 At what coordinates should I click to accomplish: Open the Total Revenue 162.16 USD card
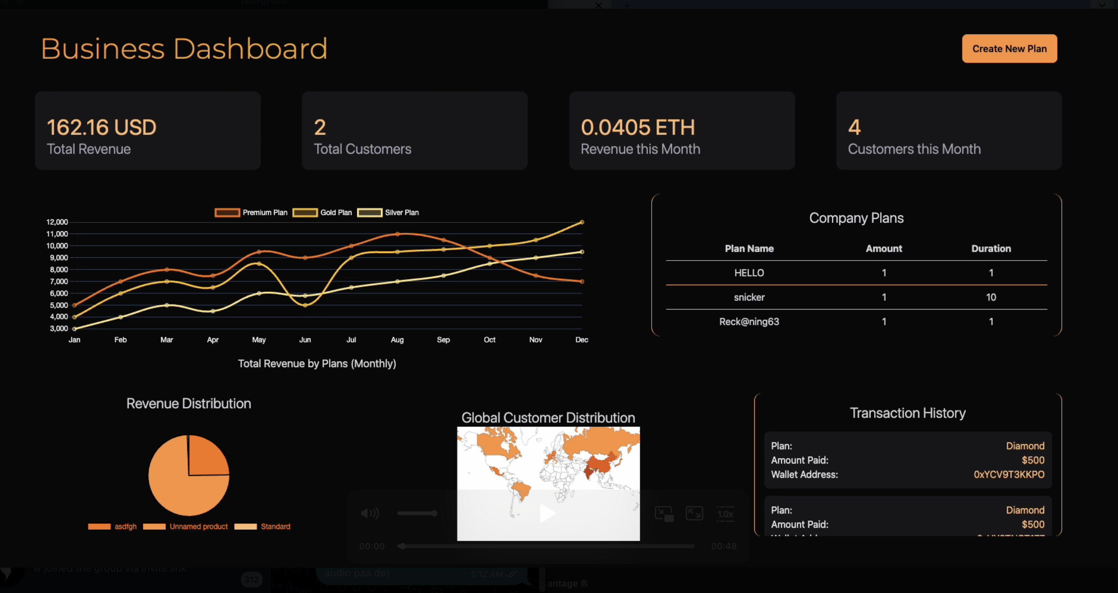148,130
